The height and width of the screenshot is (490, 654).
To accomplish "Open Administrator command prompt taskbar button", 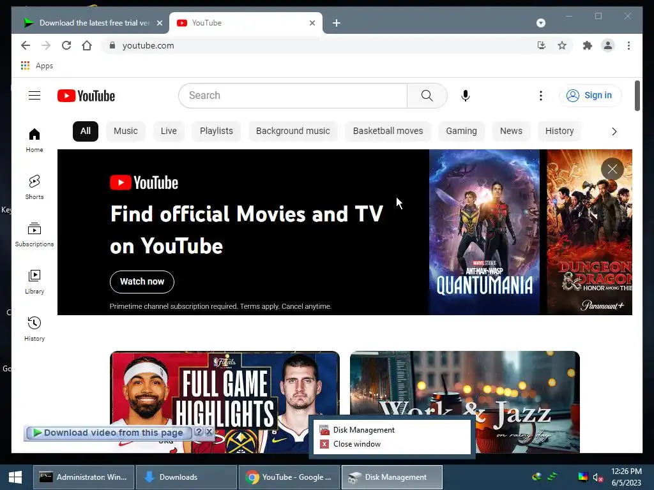I will click(84, 477).
